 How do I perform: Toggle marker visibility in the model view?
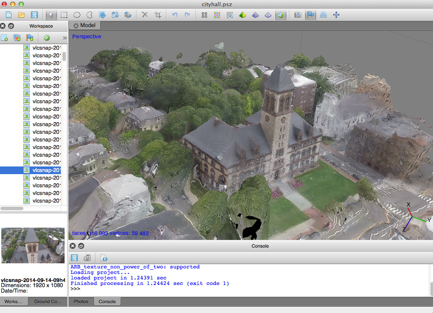310,15
